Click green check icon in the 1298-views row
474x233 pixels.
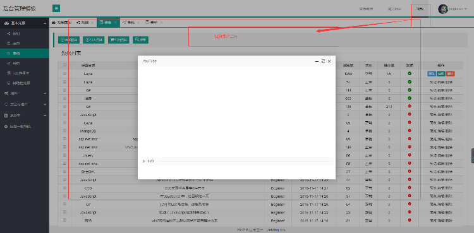click(410, 73)
